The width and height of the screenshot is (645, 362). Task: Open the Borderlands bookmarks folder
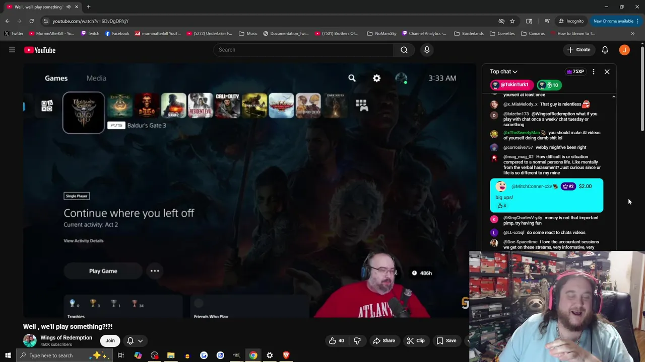(x=469, y=33)
